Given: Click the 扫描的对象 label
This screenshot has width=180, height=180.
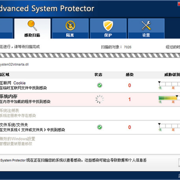Looking at the screenshot, I should click(111, 47).
